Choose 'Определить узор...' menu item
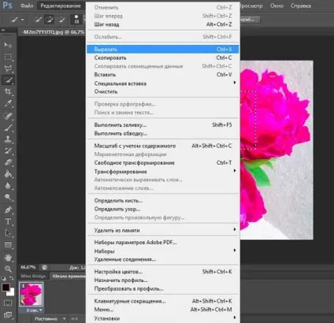Viewport: 334px width, 323px height. coord(163,209)
